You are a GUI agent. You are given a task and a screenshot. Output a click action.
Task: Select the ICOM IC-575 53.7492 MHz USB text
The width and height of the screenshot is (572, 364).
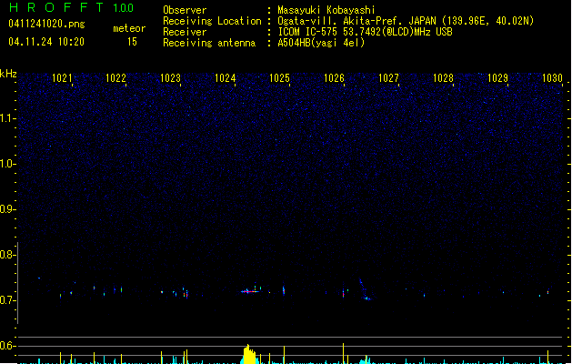pos(366,32)
